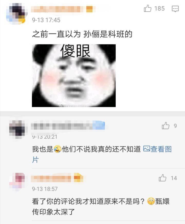The image size is (185, 224).
Task: Tap the crying-laughing emoji in the second comment
Action: click(58, 149)
